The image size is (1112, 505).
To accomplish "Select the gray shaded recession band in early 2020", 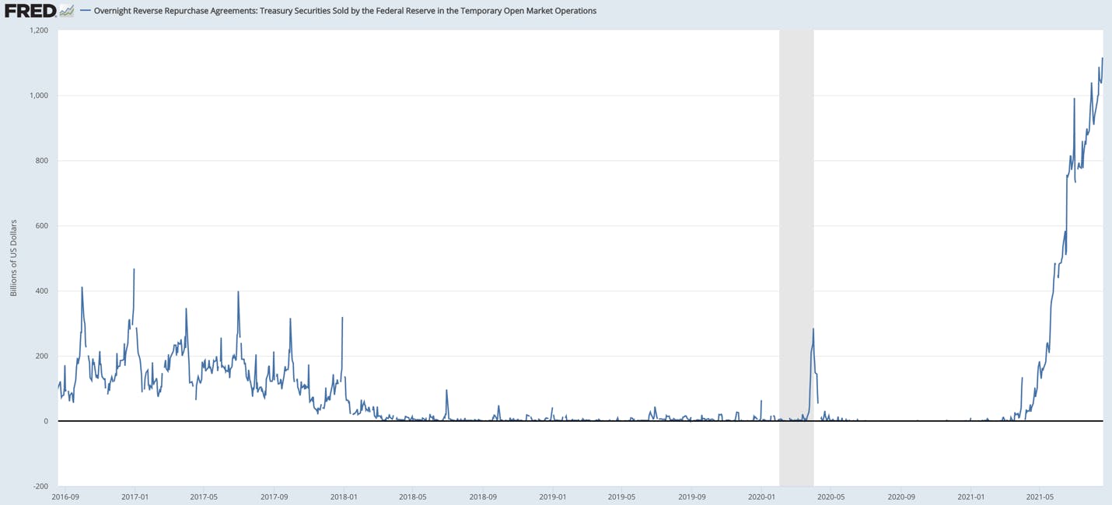I will (796, 258).
